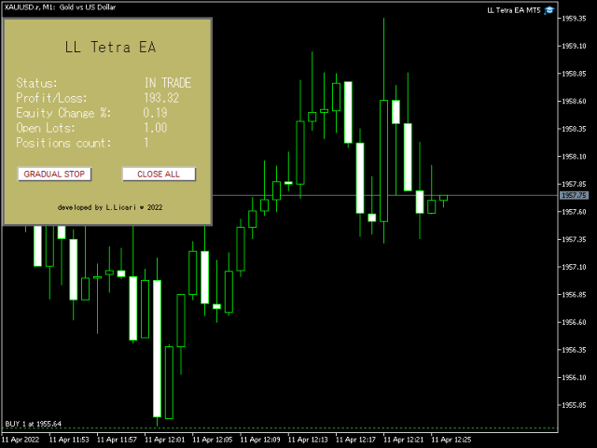
Task: Select the 11 Apr 12:09 time label
Action: point(260,440)
